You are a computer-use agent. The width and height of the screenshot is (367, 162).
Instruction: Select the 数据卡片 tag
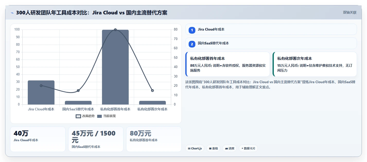point(248,148)
